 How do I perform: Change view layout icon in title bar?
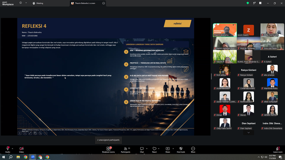(x=261, y=3)
